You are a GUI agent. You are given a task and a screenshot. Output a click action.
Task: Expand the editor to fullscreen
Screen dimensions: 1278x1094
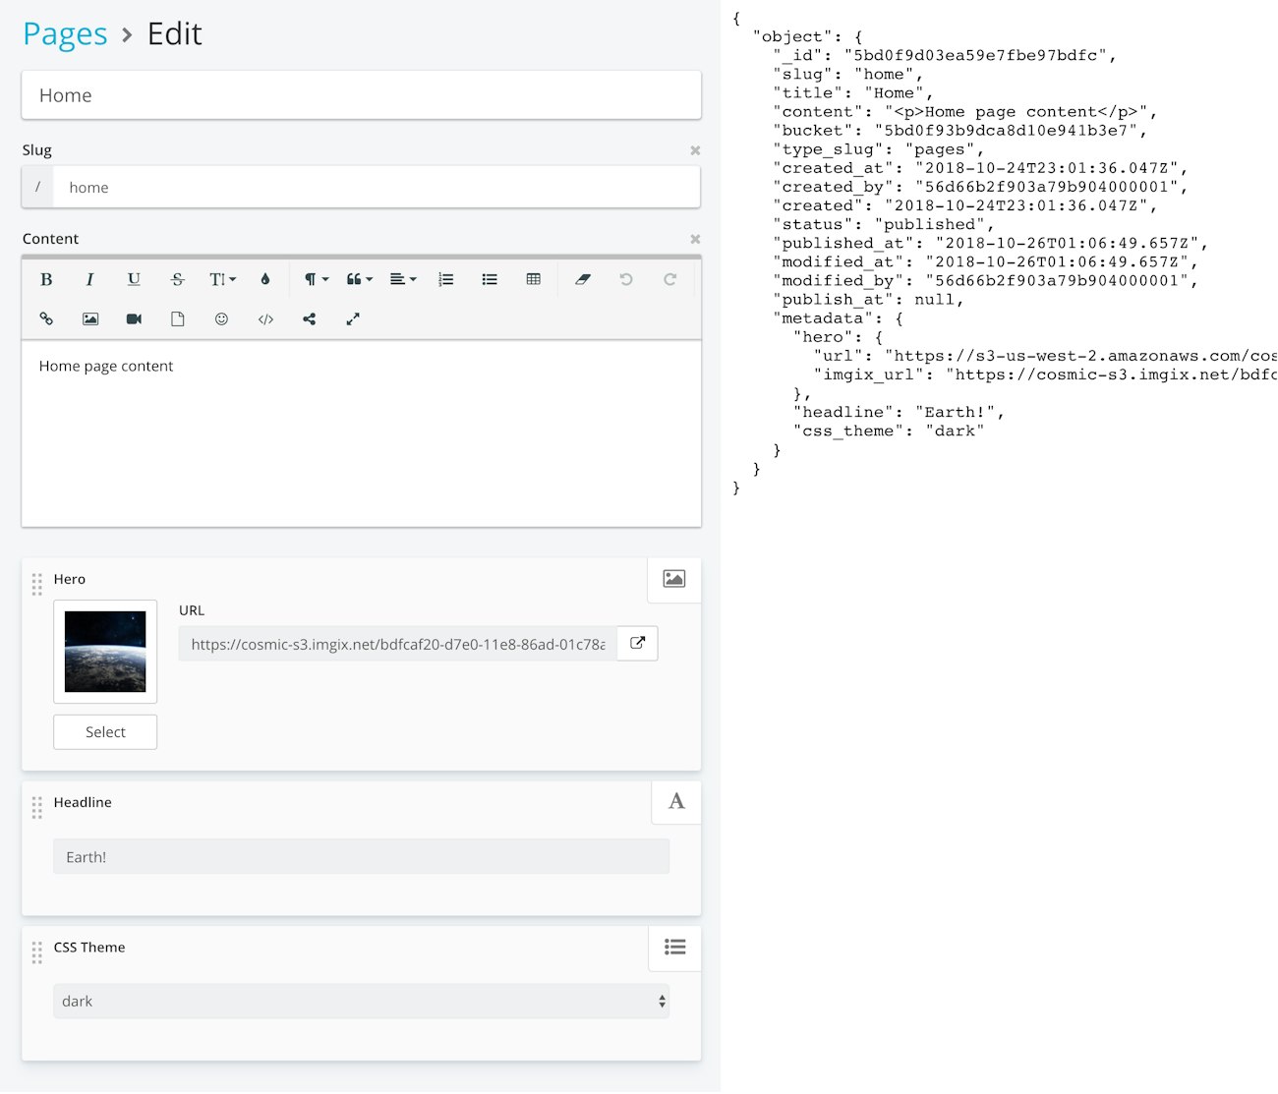point(353,318)
